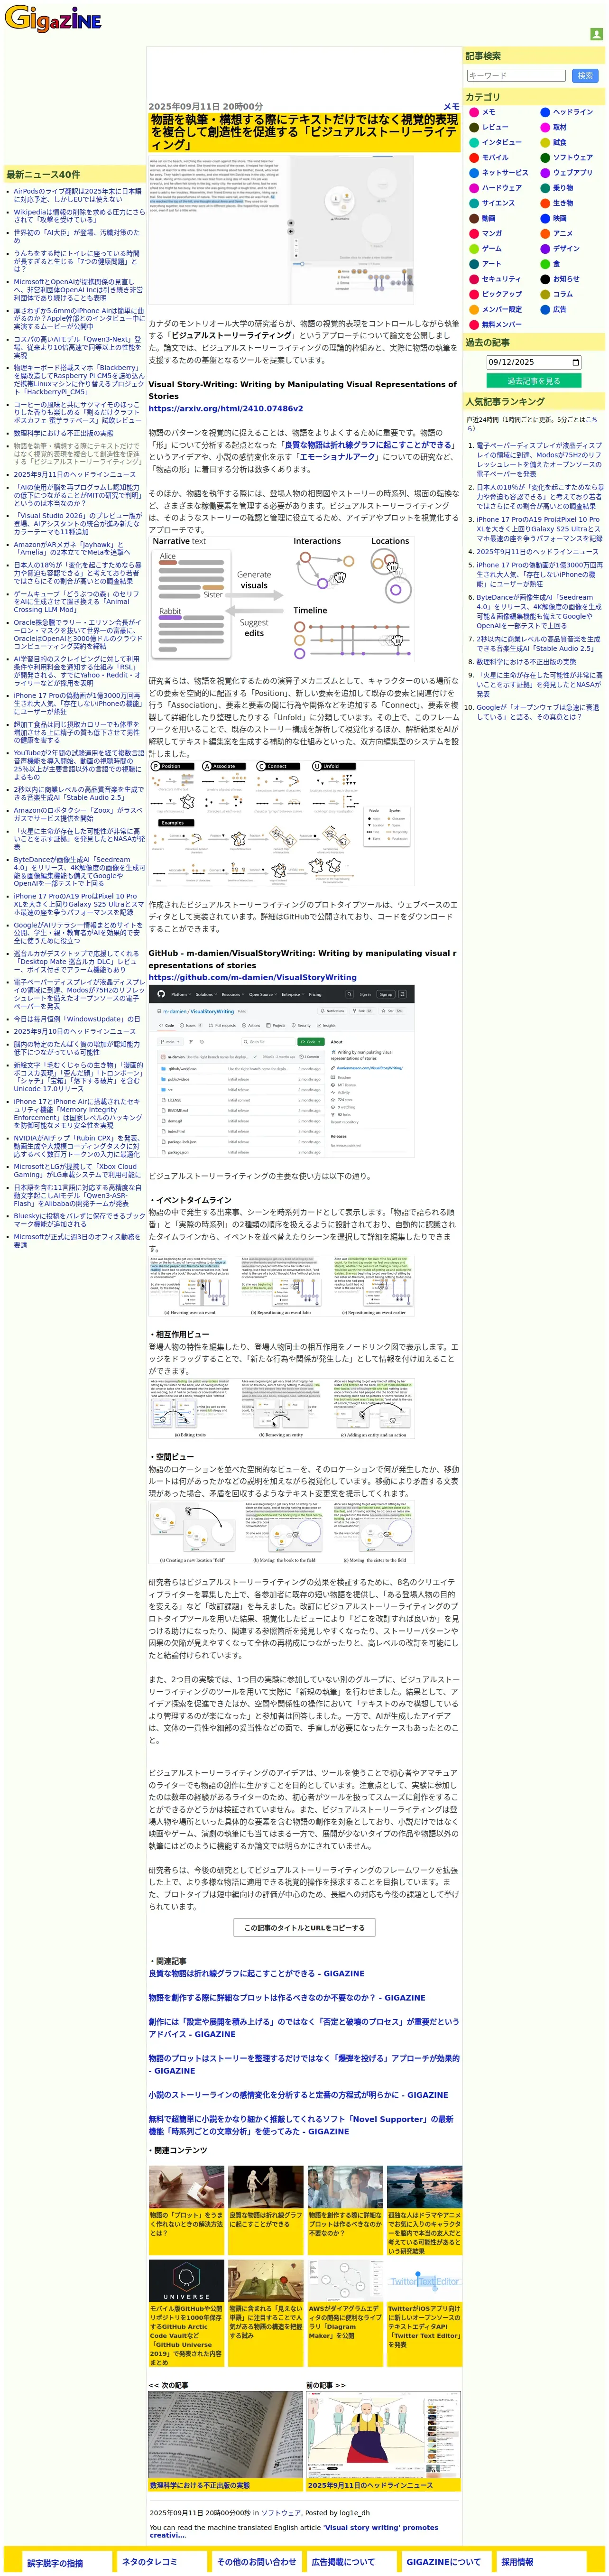Click the メモ link beside the article date
This screenshot has height=2576, width=609.
[451, 106]
